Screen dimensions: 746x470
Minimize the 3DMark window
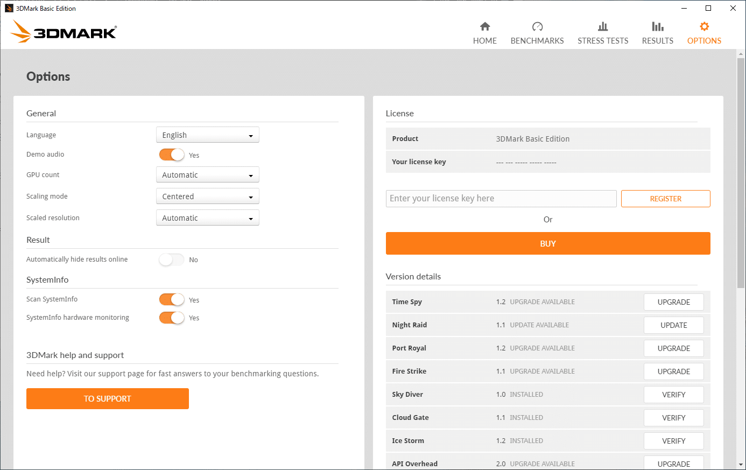(x=684, y=8)
